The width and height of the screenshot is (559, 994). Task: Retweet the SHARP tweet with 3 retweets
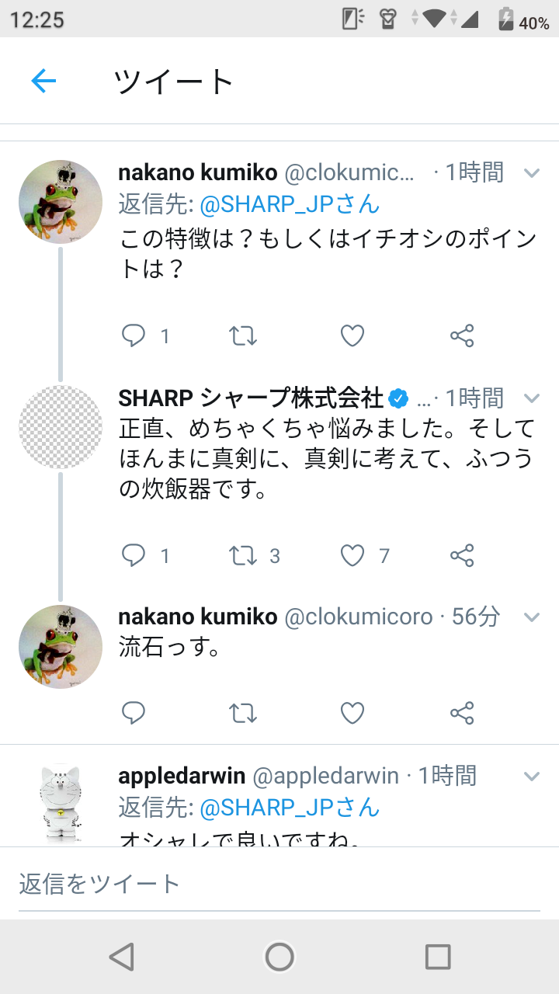pos(243,555)
